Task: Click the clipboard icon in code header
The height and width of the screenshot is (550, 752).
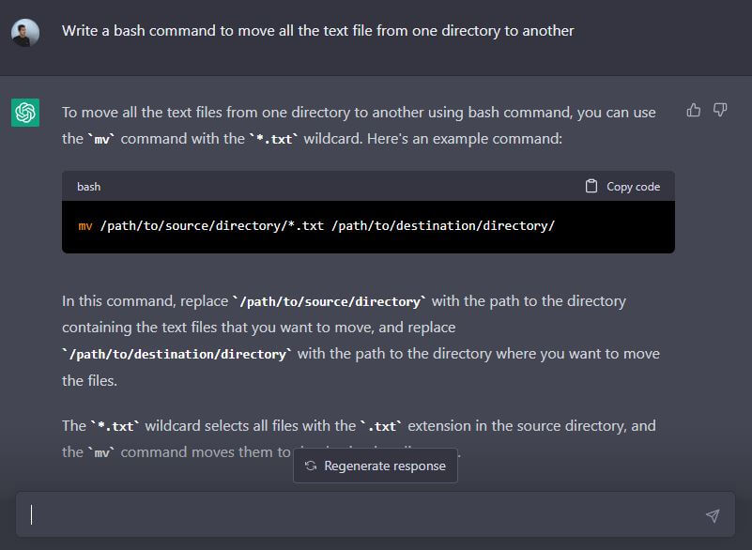Action: pos(591,186)
